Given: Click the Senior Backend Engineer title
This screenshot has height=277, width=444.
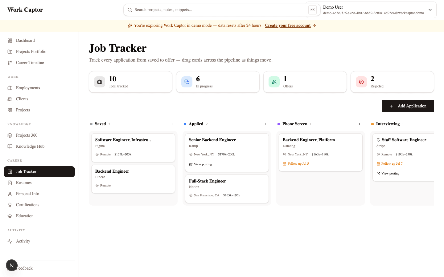Looking at the screenshot, I should click(x=212, y=140).
